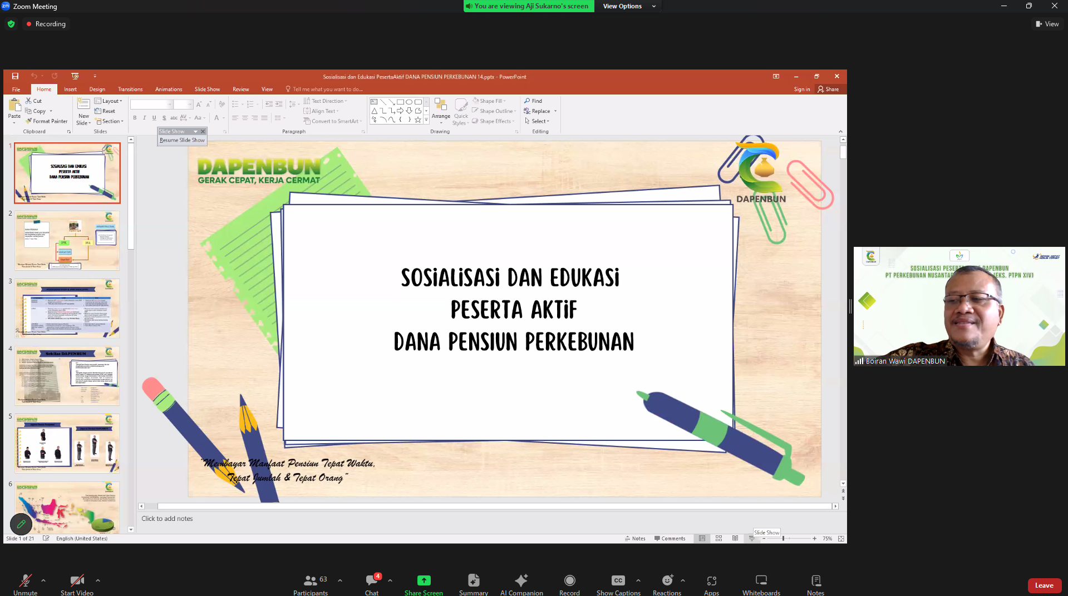Screen dimensions: 1068x596
Task: Toggle Strikethrough formatting
Action: coord(174,118)
